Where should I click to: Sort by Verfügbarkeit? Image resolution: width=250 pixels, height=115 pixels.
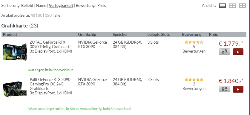(x=61, y=6)
